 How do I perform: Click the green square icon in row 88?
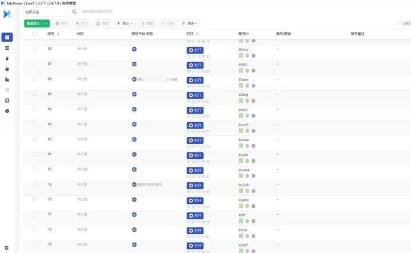pos(241,55)
